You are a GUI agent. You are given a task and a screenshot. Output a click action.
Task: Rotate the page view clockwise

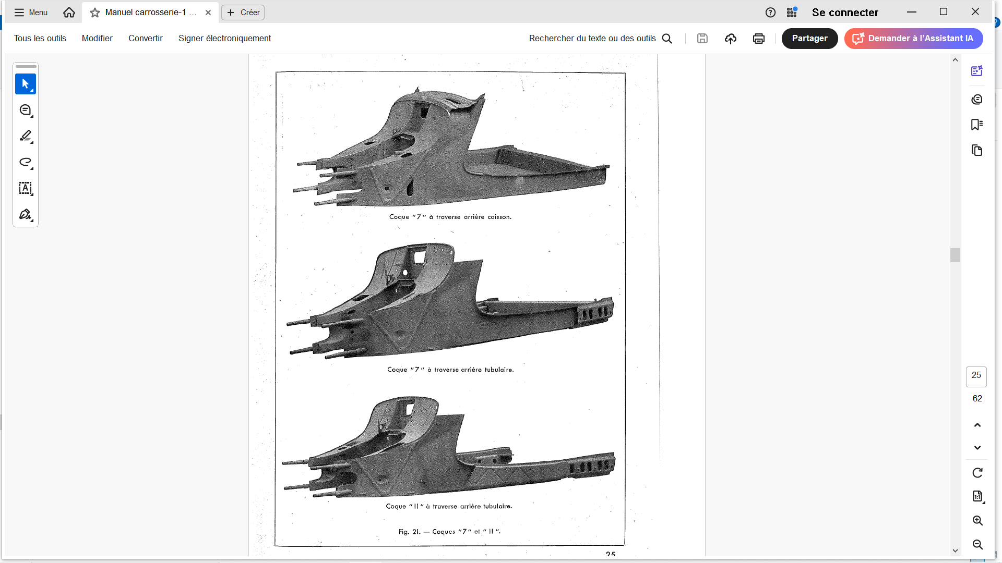tap(977, 473)
